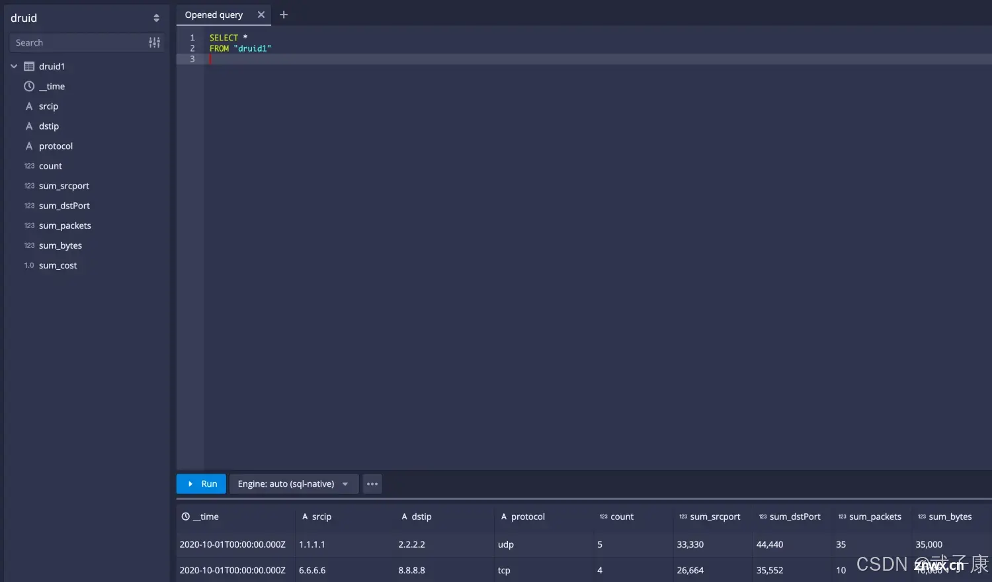
Task: Click the string type icon for srcip
Action: [29, 106]
